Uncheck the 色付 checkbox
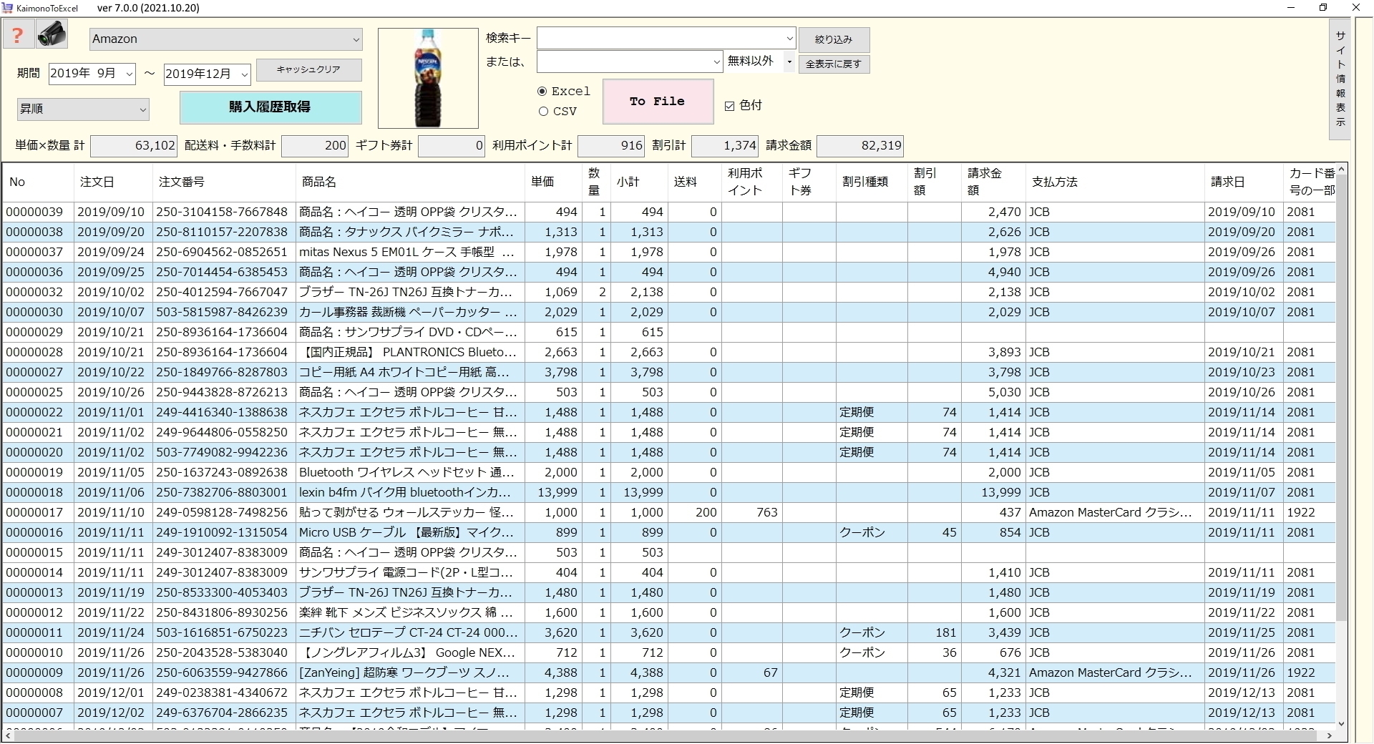This screenshot has width=1374, height=744. click(x=729, y=105)
